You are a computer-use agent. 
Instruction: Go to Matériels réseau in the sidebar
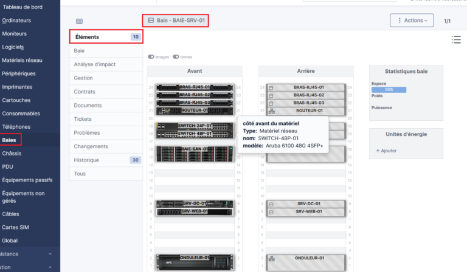[x=22, y=60]
